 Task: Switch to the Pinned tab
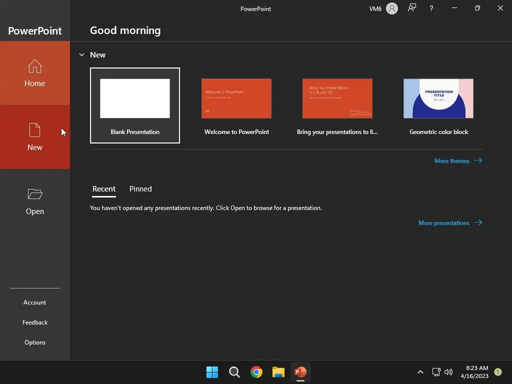click(x=140, y=189)
